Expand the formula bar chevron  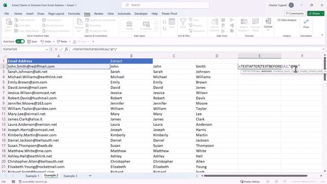(323, 49)
